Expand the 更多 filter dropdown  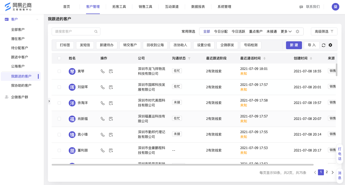(286, 32)
